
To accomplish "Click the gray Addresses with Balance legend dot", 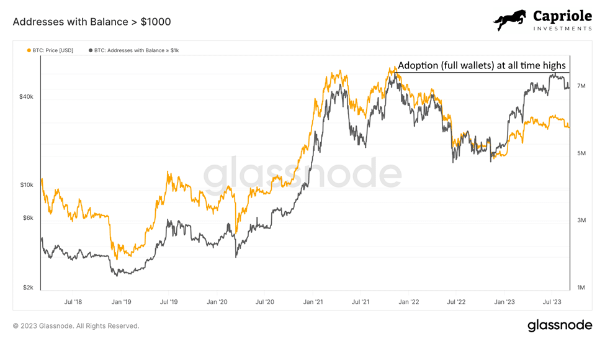I will tap(91, 50).
